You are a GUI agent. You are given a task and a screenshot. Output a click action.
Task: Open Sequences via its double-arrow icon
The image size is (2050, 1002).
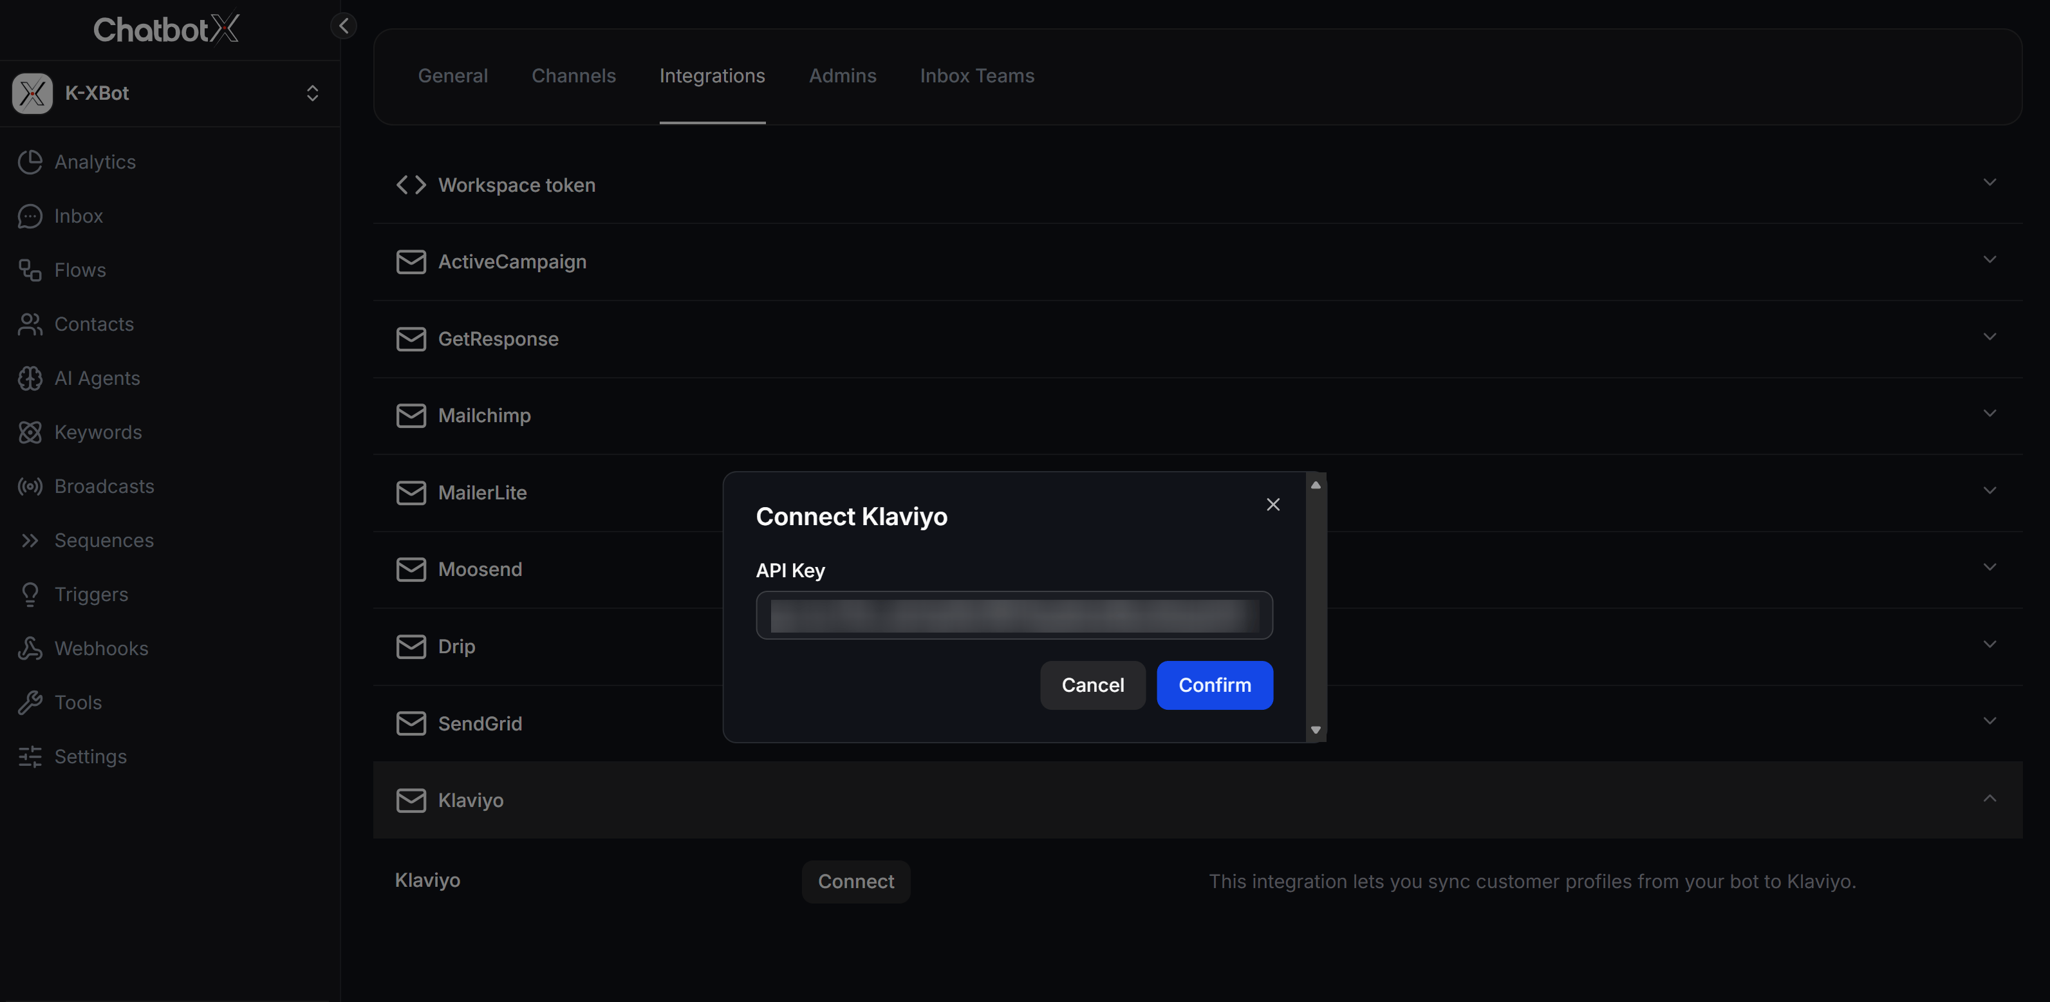coord(30,541)
